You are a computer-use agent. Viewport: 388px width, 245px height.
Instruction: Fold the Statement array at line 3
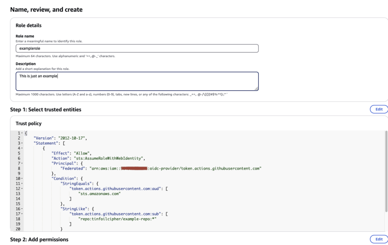22,144
